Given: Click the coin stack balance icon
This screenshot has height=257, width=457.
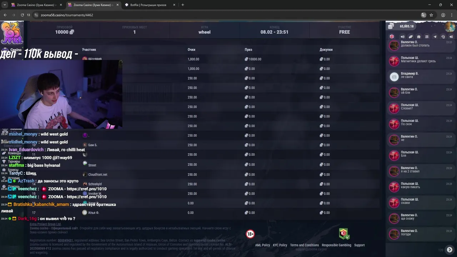Looking at the screenshot, I should point(391,26).
